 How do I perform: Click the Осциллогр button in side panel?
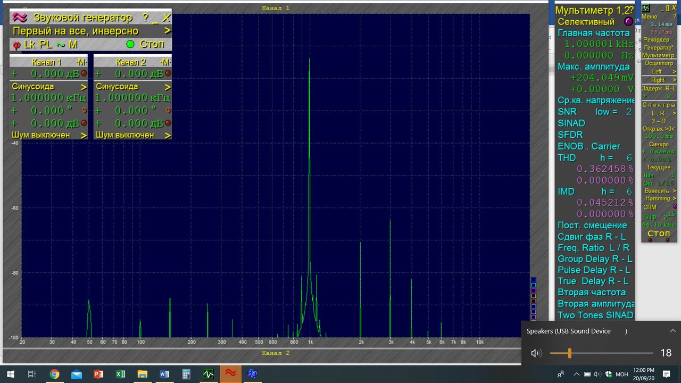[659, 63]
